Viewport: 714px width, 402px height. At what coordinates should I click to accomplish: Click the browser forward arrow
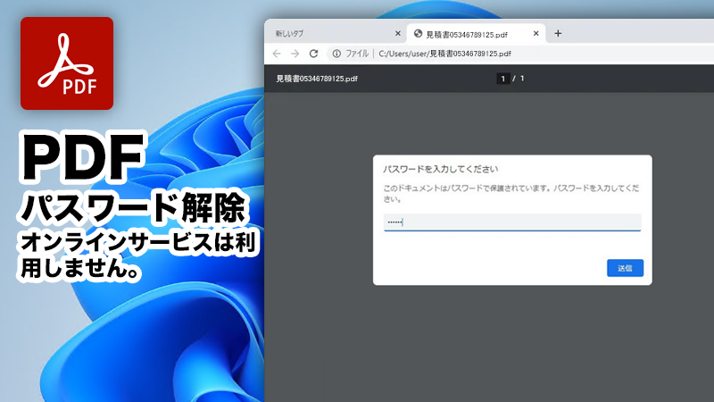pyautogui.click(x=295, y=54)
